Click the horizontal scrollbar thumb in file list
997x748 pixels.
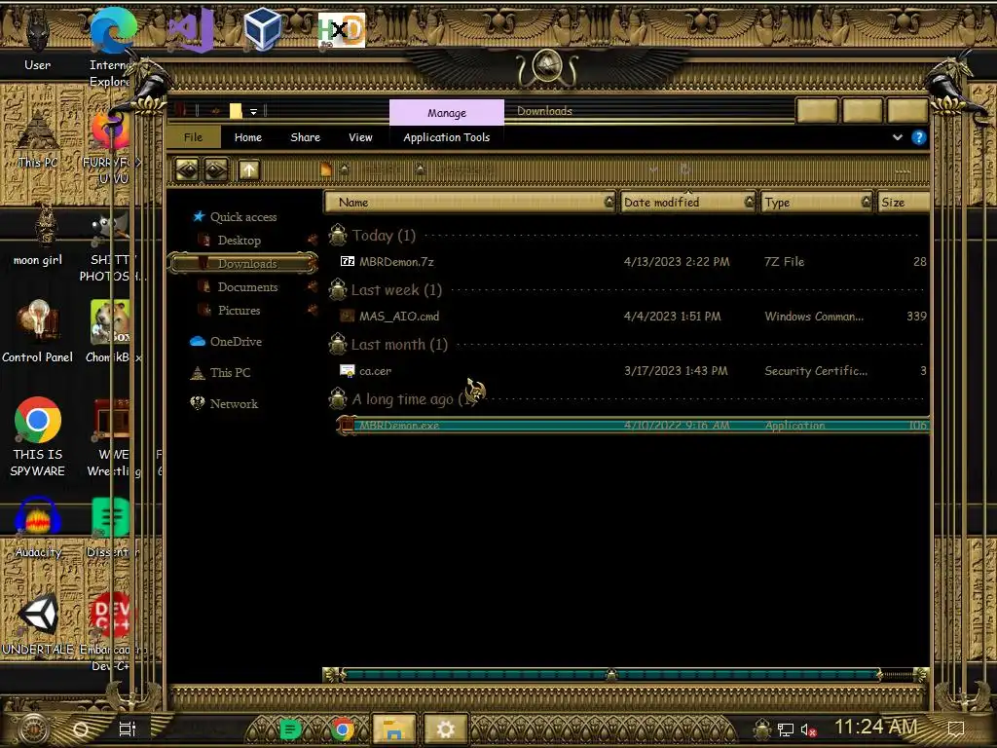[610, 675]
